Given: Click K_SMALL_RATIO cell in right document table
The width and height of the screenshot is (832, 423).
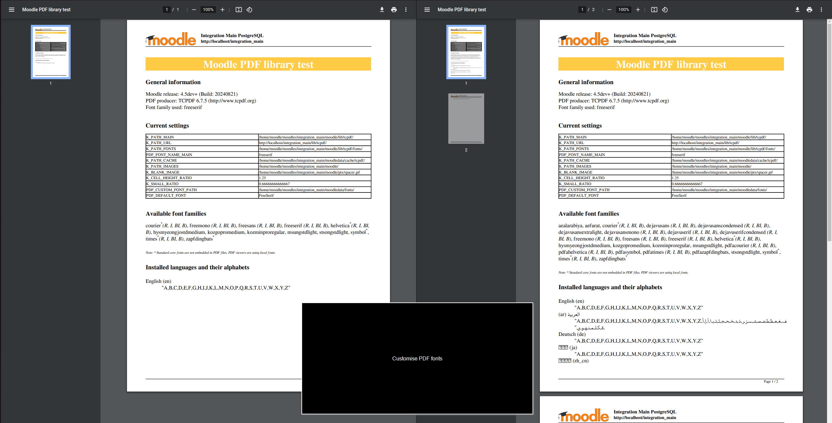Looking at the screenshot, I should [615, 184].
